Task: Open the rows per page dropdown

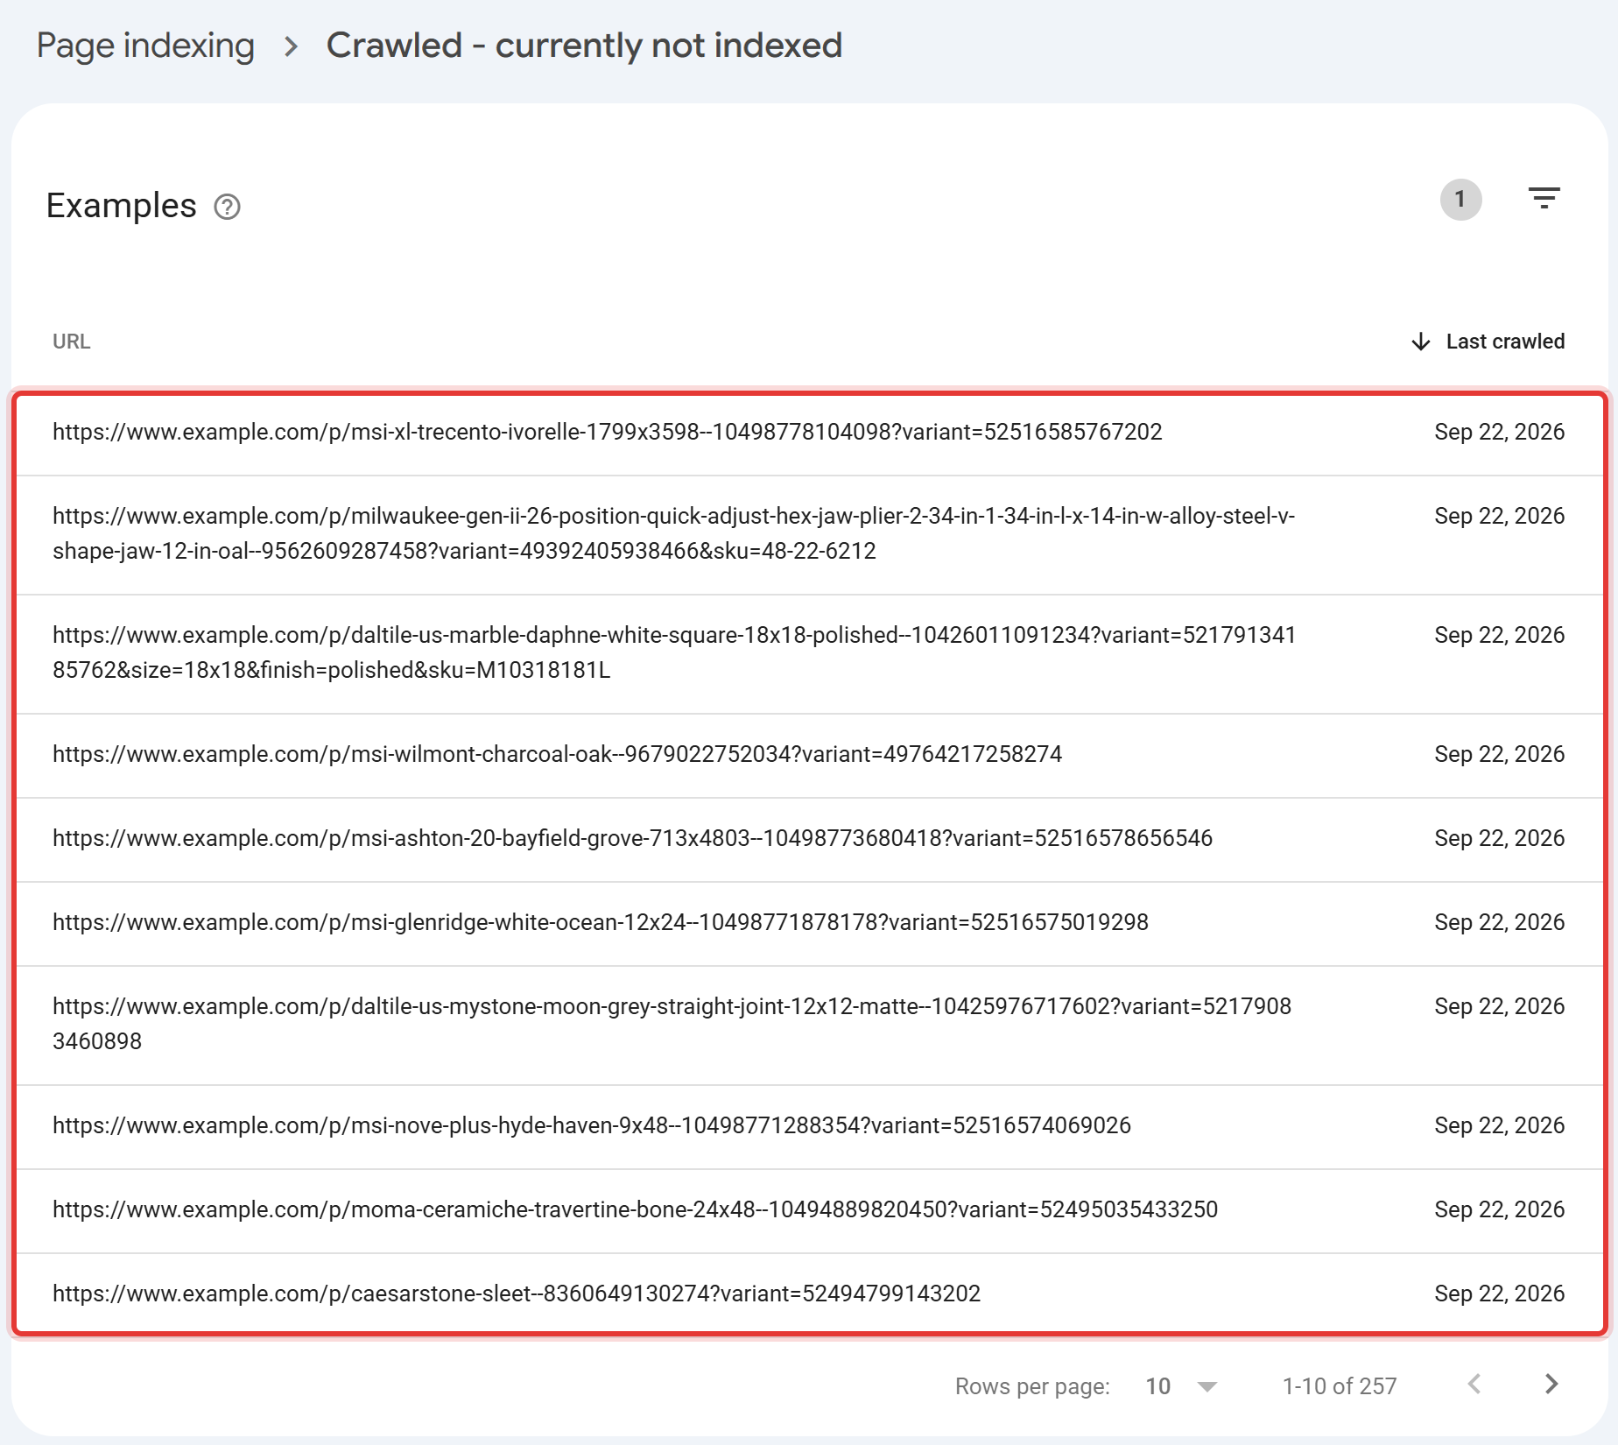Action: tap(1181, 1386)
